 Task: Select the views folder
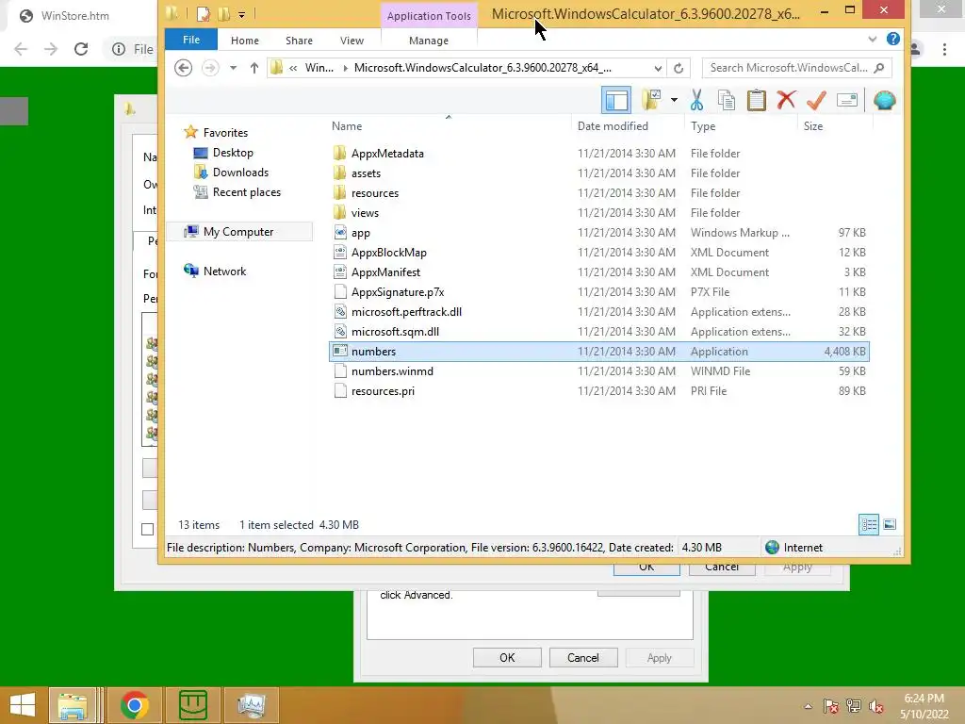click(599, 212)
